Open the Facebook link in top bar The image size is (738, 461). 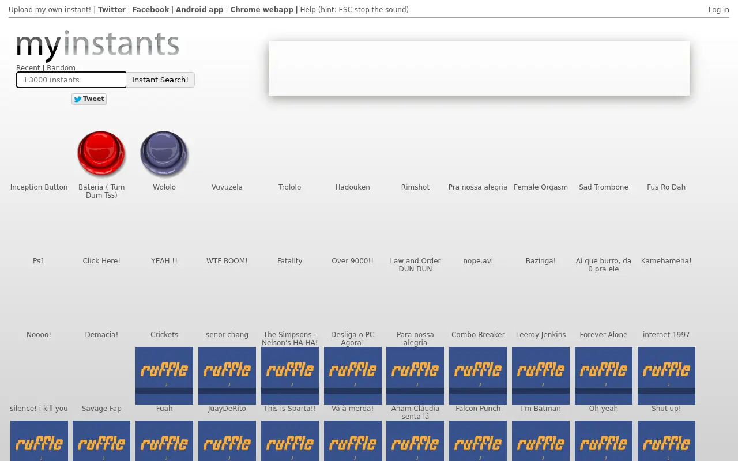(150, 10)
